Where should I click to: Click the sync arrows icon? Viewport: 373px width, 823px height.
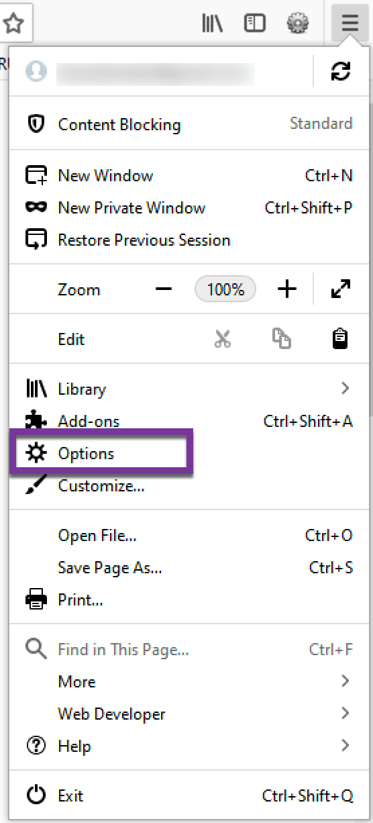point(341,72)
